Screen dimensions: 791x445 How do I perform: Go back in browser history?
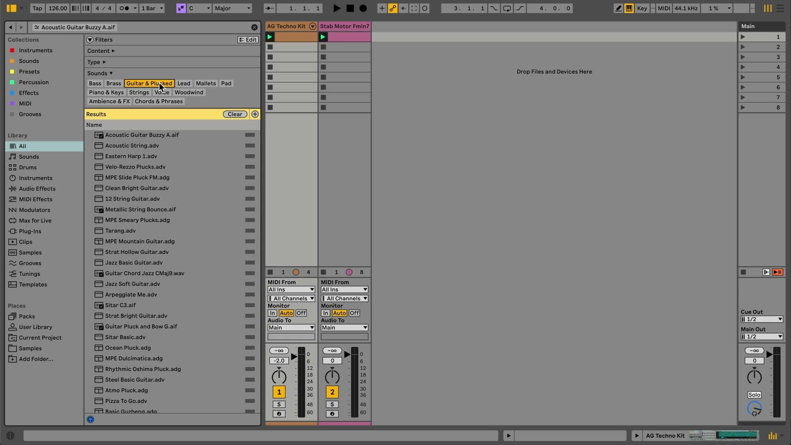[x=11, y=27]
